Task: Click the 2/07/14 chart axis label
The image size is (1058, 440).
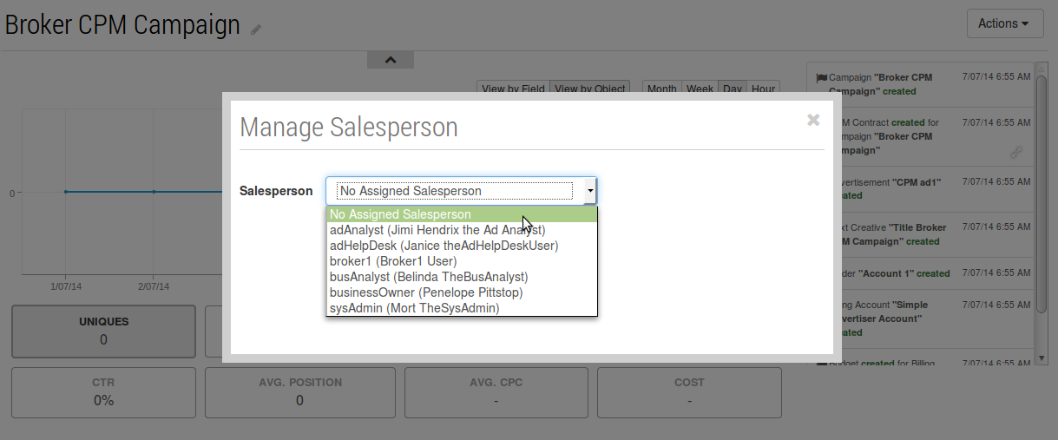Action: pos(154,286)
